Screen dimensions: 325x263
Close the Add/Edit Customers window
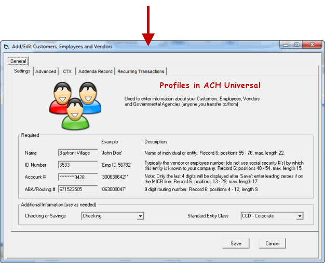coord(312,45)
